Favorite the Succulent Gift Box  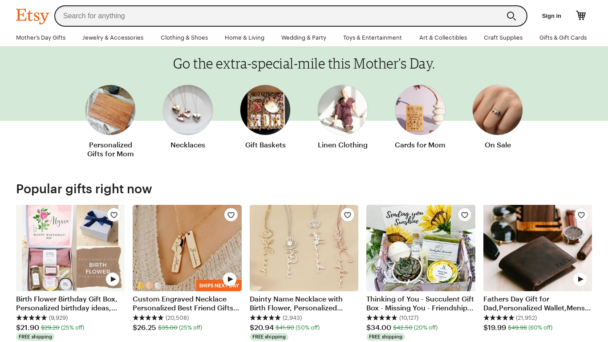(x=464, y=215)
